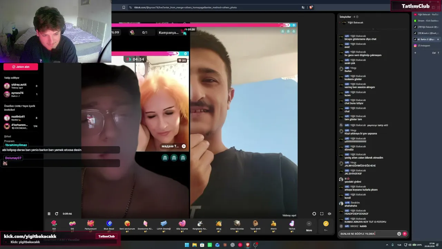Click the KANKA ARKAYA KOY TUT O FOTOYU message
The image size is (442, 249).
click(365, 222)
